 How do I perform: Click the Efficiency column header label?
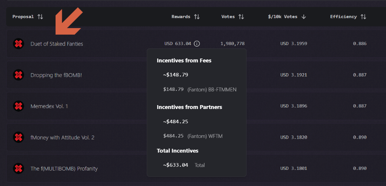tap(344, 17)
